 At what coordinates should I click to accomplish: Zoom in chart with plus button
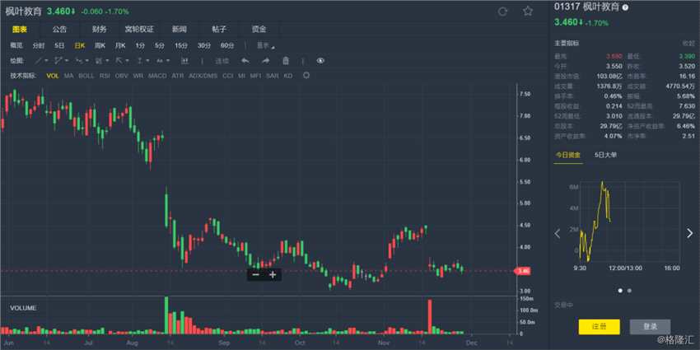tap(273, 274)
